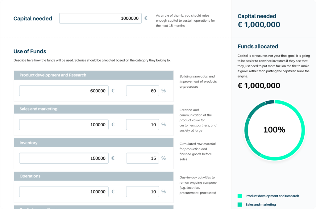This screenshot has height=209, width=316.
Task: Click the € icon in Product development row
Action: (x=113, y=91)
